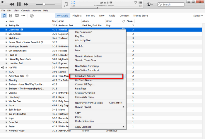Open the Adventure Kids more-options ellipsis

point(27,76)
